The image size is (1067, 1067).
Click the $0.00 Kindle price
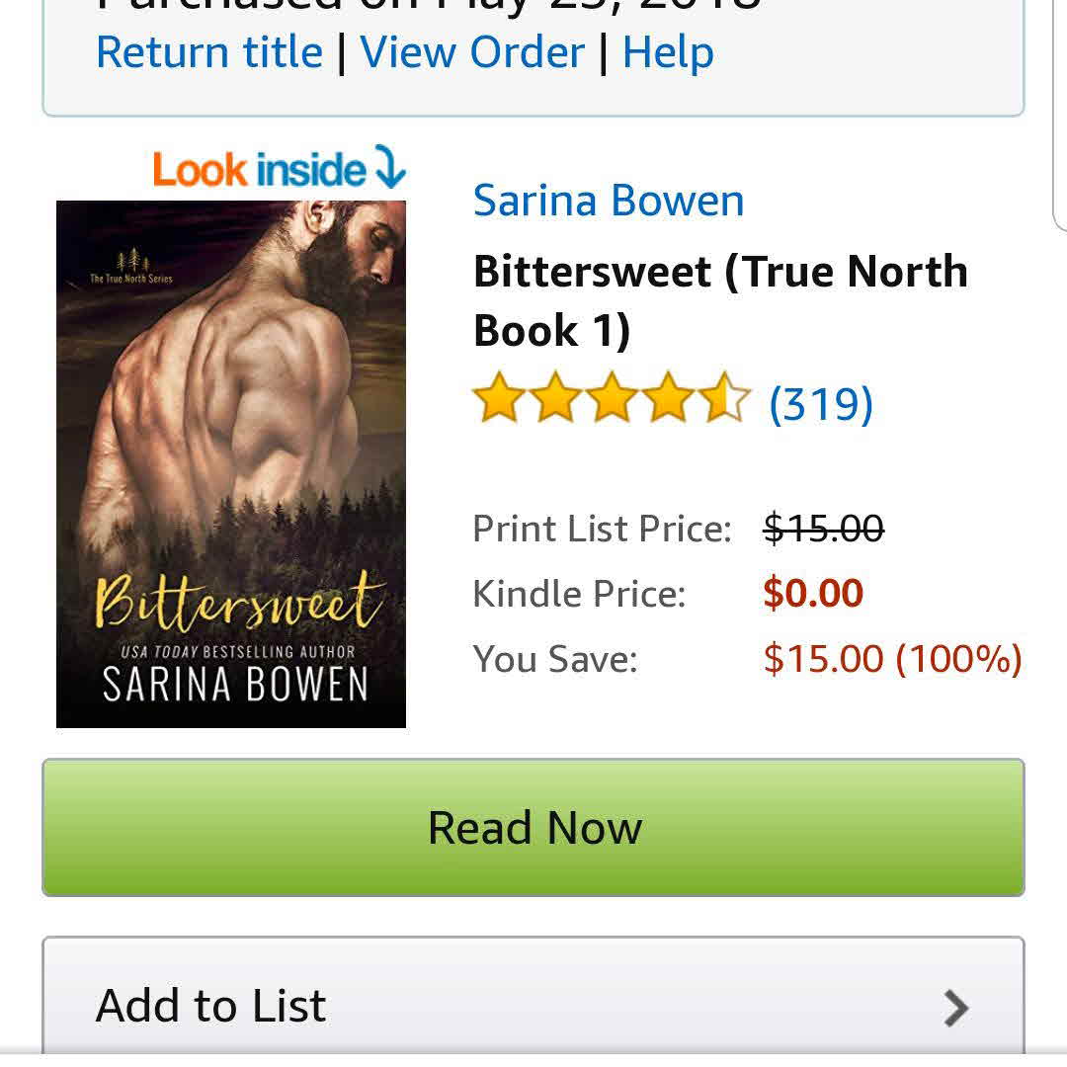point(813,593)
